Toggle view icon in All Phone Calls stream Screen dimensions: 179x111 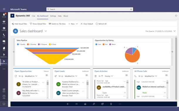point(167,75)
